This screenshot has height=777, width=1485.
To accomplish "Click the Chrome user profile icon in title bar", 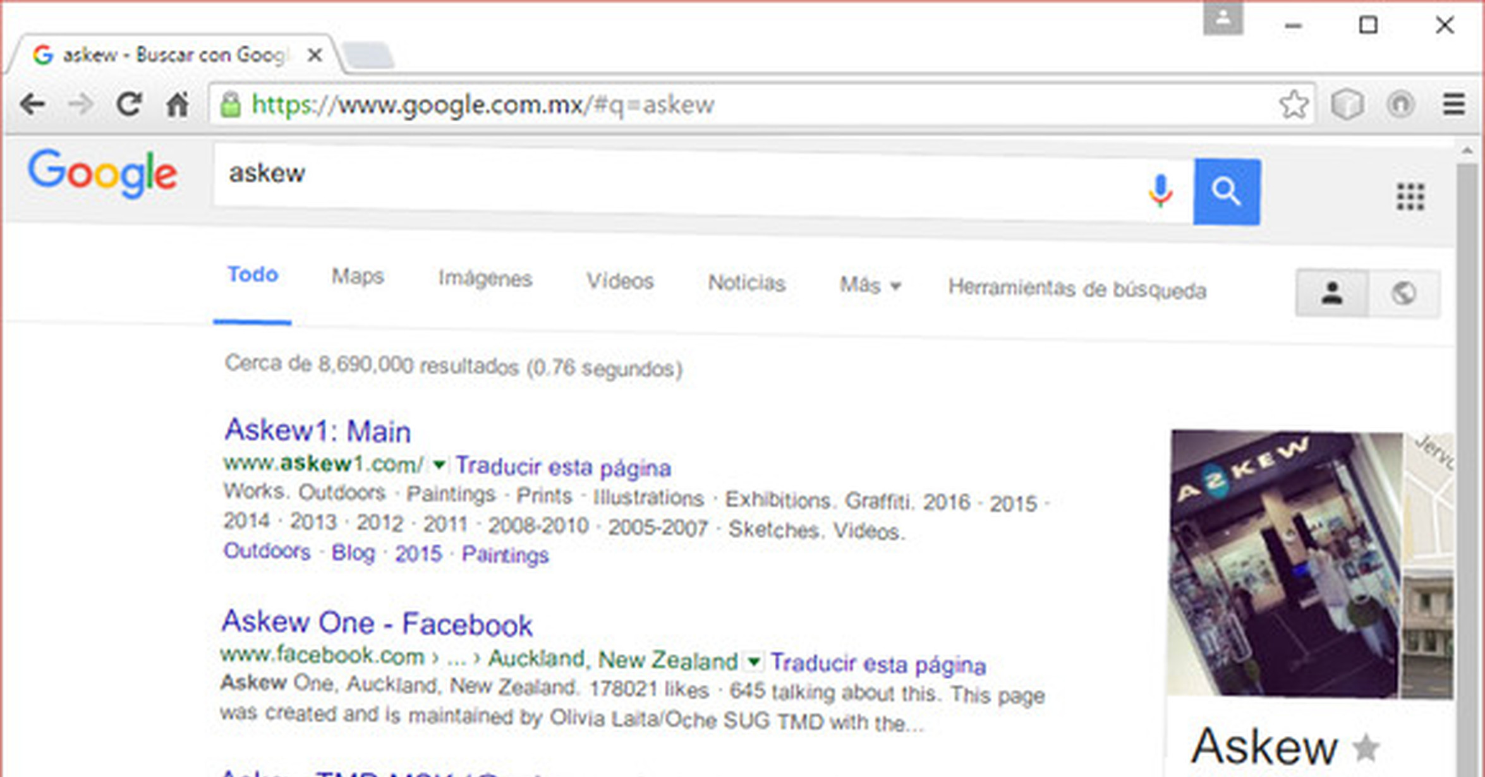I will 1223,18.
